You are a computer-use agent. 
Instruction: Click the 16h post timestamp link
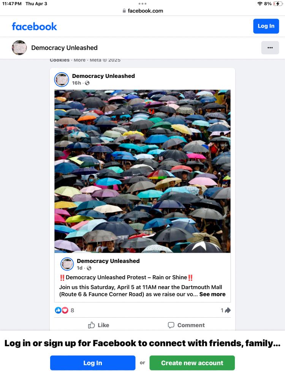(x=76, y=83)
